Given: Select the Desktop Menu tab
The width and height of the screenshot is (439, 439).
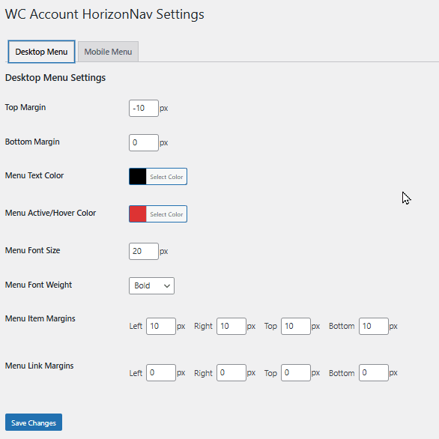Looking at the screenshot, I should [x=41, y=52].
